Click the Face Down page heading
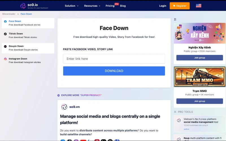226x141 pixels. tap(114, 28)
